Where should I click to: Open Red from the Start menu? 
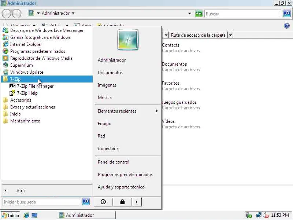[101, 136]
